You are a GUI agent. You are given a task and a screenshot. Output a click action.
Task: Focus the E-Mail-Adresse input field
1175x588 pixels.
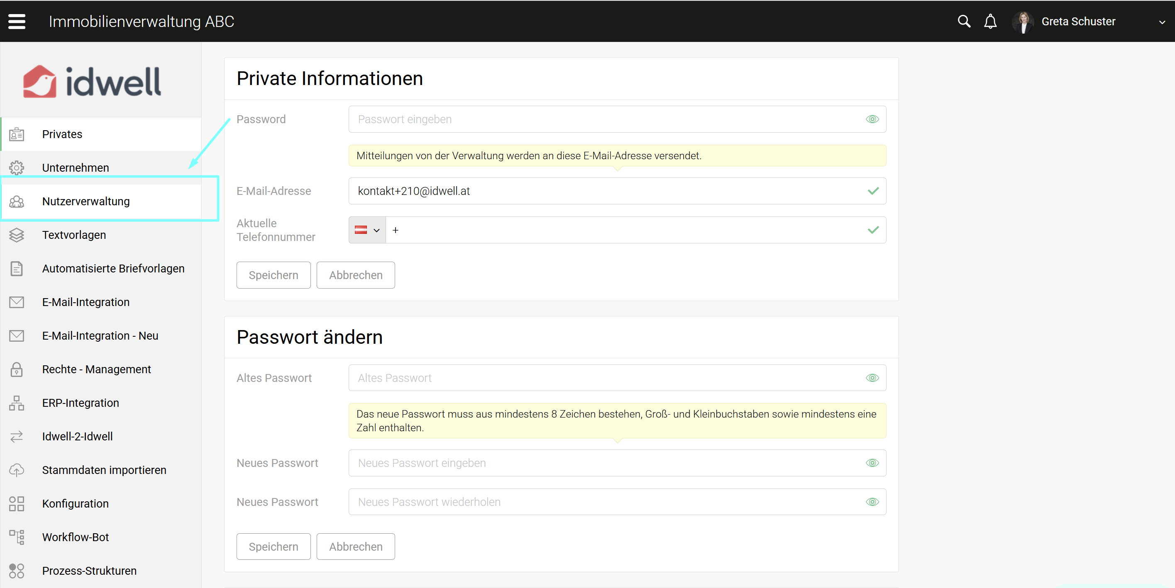coord(607,191)
